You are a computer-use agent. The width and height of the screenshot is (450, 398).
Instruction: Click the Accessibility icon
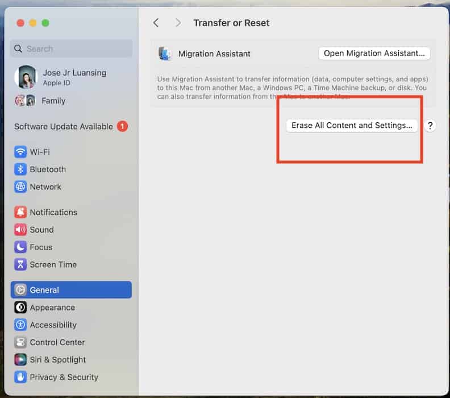(x=20, y=325)
